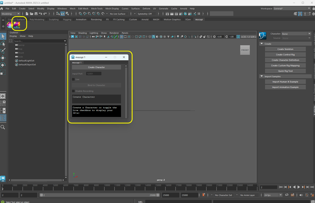Screen dimensions: 315x203
Task: Open the Mesh Tools menu
Action: 97,8
